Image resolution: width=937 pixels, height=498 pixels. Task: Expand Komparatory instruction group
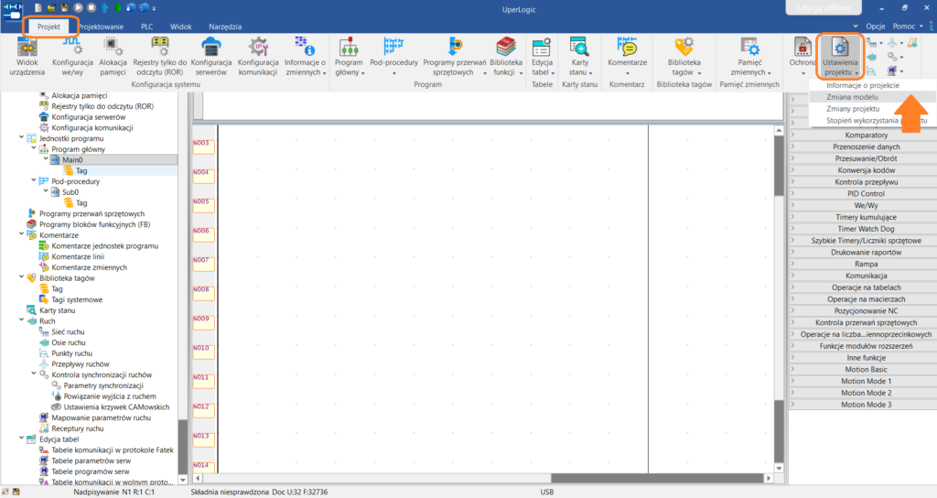pos(863,135)
